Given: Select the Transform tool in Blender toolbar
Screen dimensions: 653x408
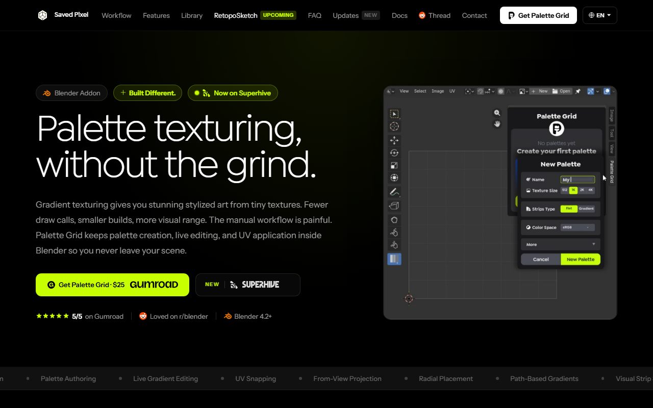Looking at the screenshot, I should tap(394, 177).
